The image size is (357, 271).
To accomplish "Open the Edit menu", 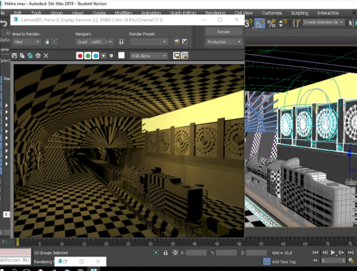I will [x=18, y=13].
